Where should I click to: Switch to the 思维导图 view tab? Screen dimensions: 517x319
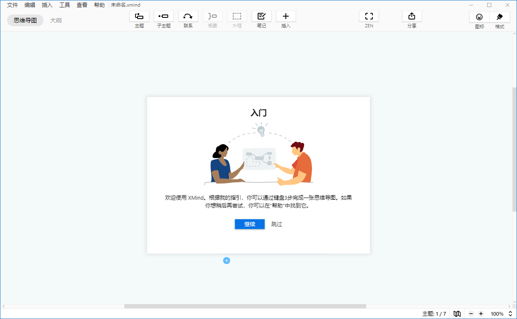(25, 20)
